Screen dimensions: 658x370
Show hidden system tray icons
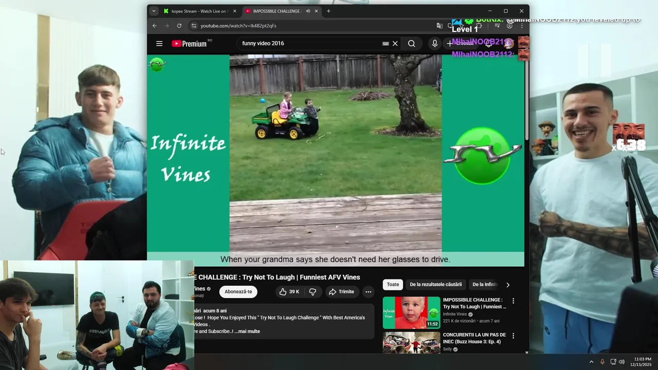[591, 362]
